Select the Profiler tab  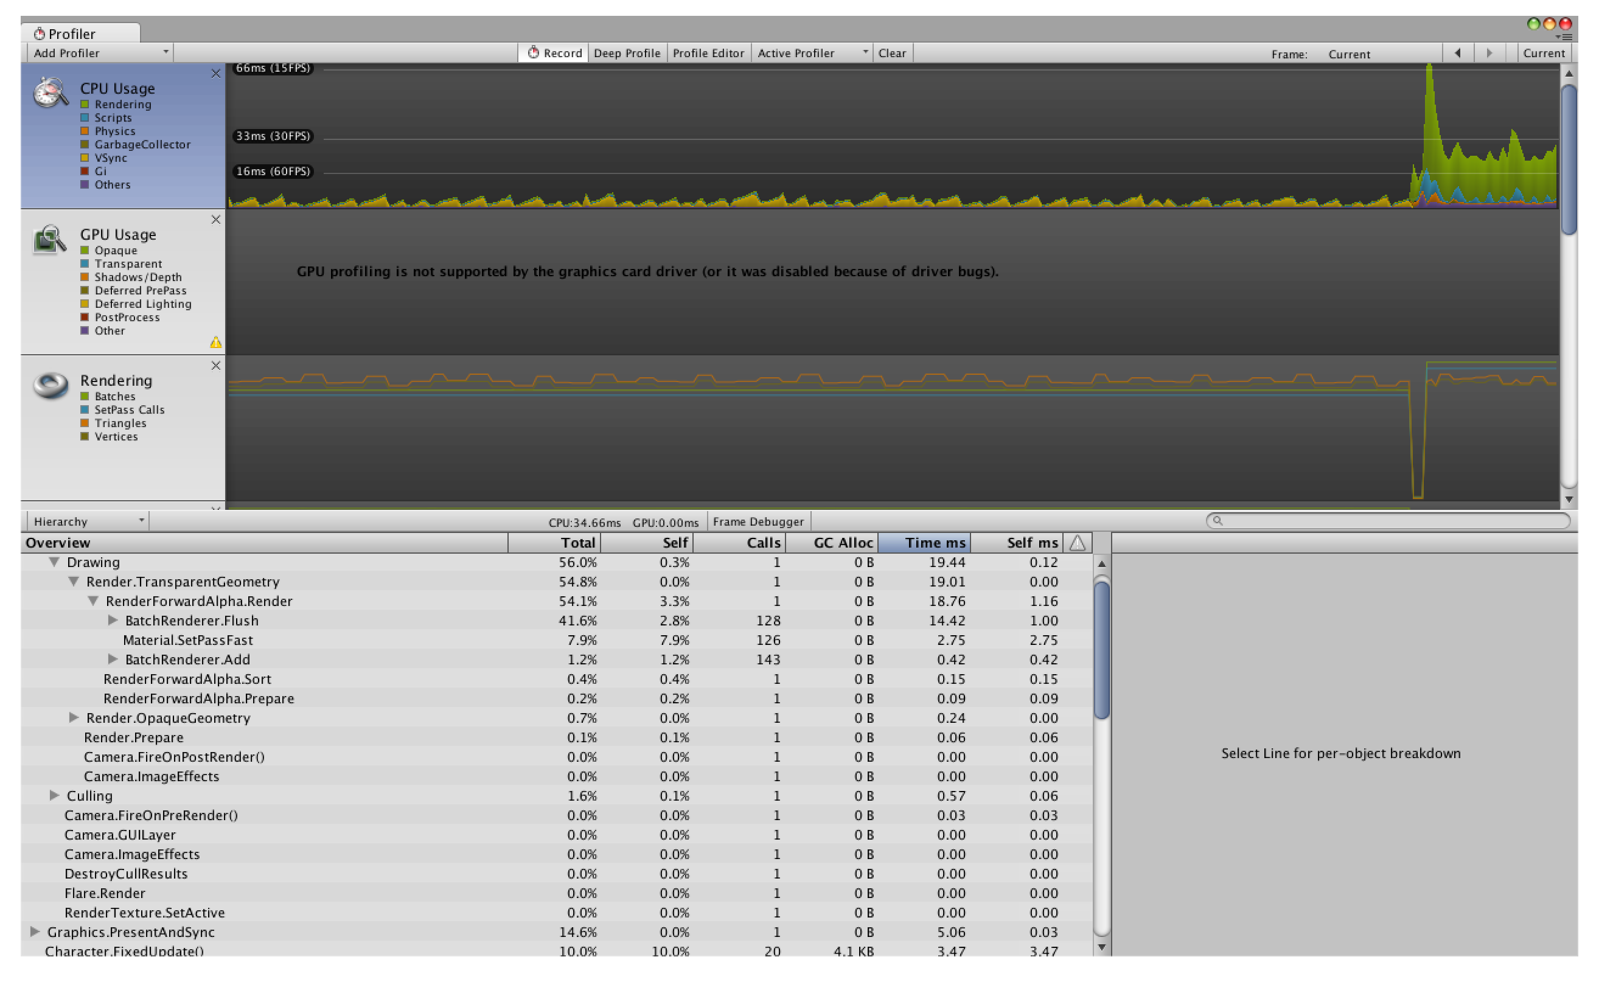(x=80, y=33)
